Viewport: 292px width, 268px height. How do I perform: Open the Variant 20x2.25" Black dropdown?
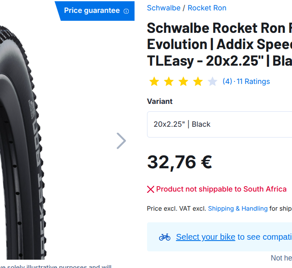coord(220,124)
